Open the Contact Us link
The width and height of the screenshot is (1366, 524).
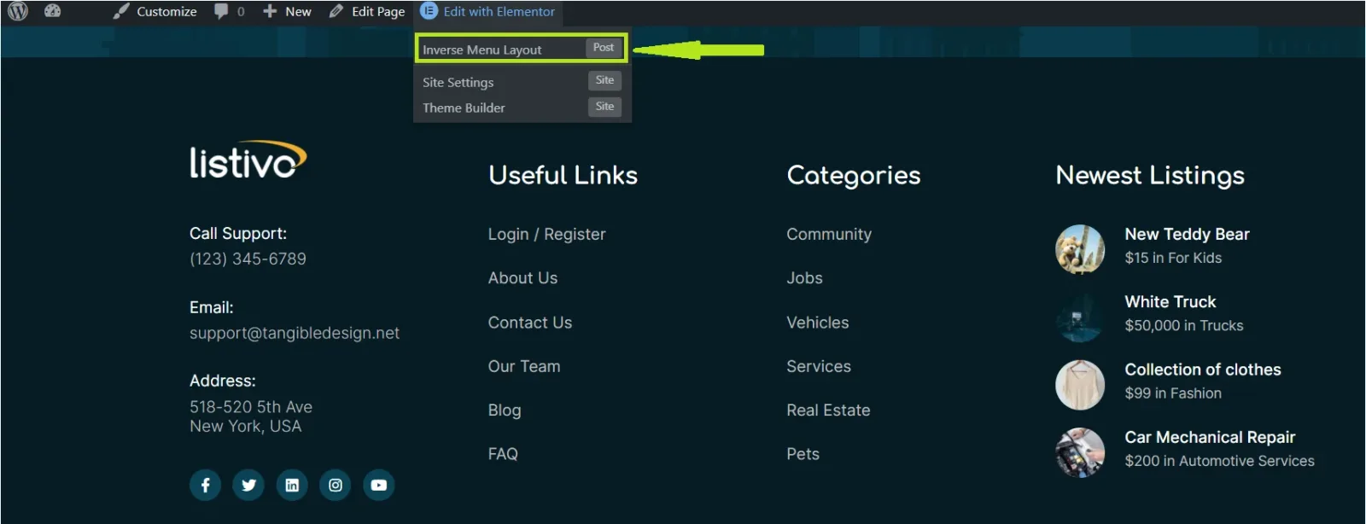coord(530,323)
